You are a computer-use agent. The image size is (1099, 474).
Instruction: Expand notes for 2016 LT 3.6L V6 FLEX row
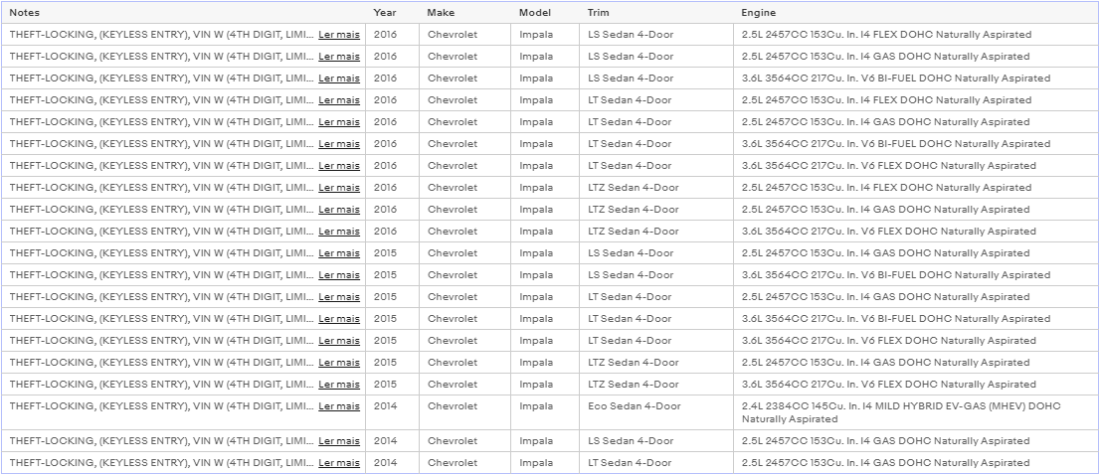[339, 165]
